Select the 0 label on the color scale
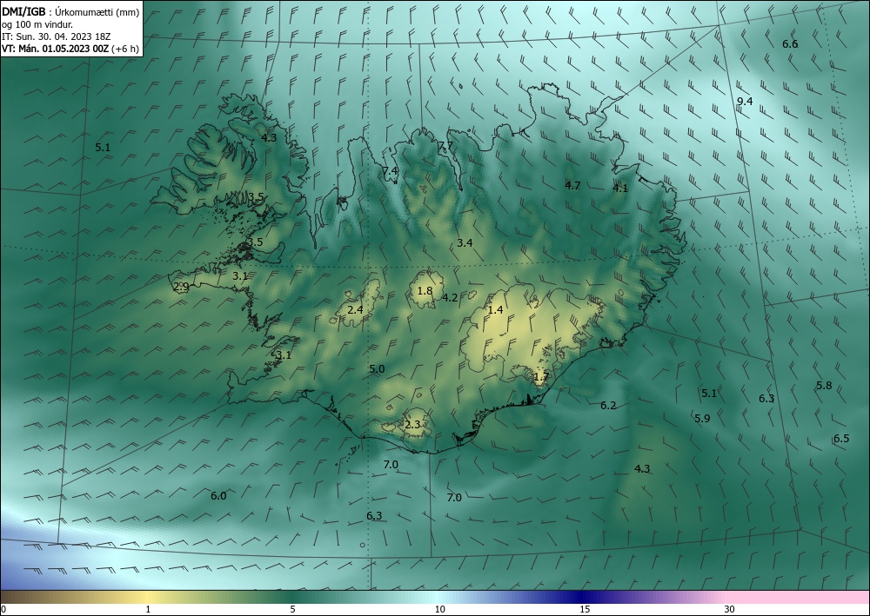The image size is (870, 616). click(3, 609)
